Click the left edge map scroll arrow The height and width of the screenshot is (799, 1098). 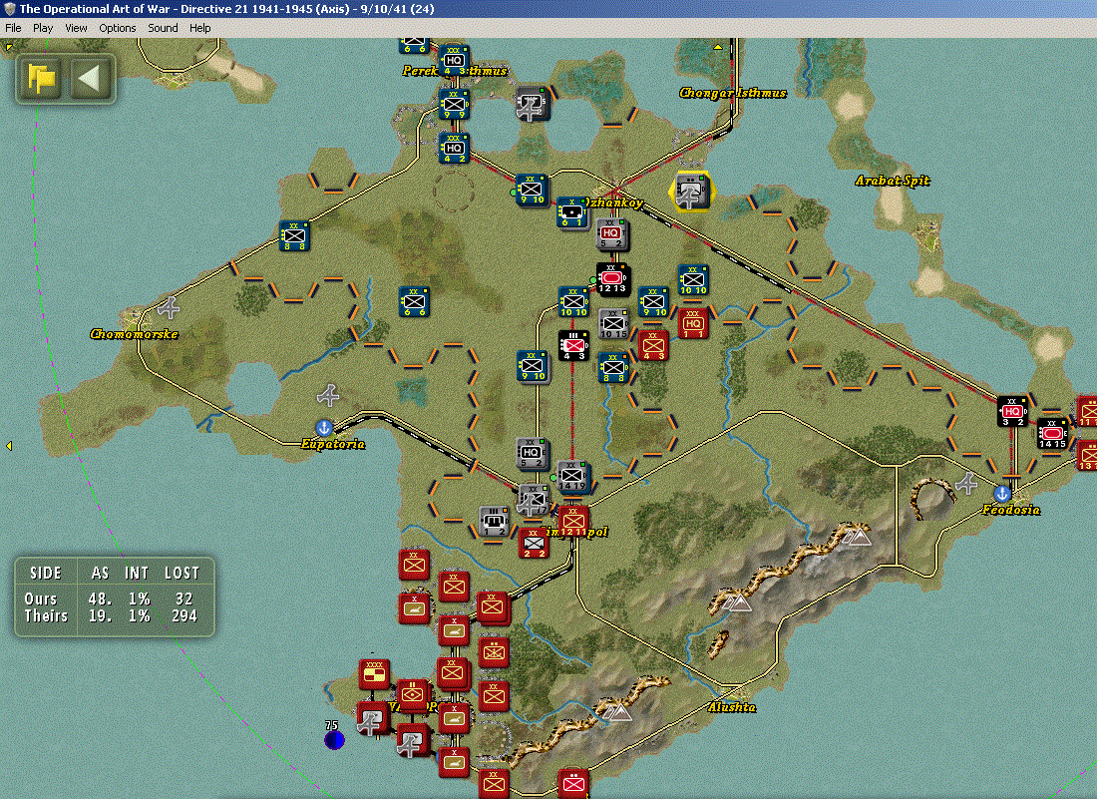[9, 445]
